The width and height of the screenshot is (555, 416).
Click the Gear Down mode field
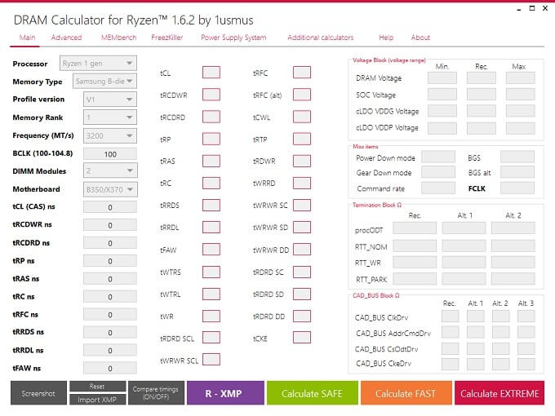[438, 172]
